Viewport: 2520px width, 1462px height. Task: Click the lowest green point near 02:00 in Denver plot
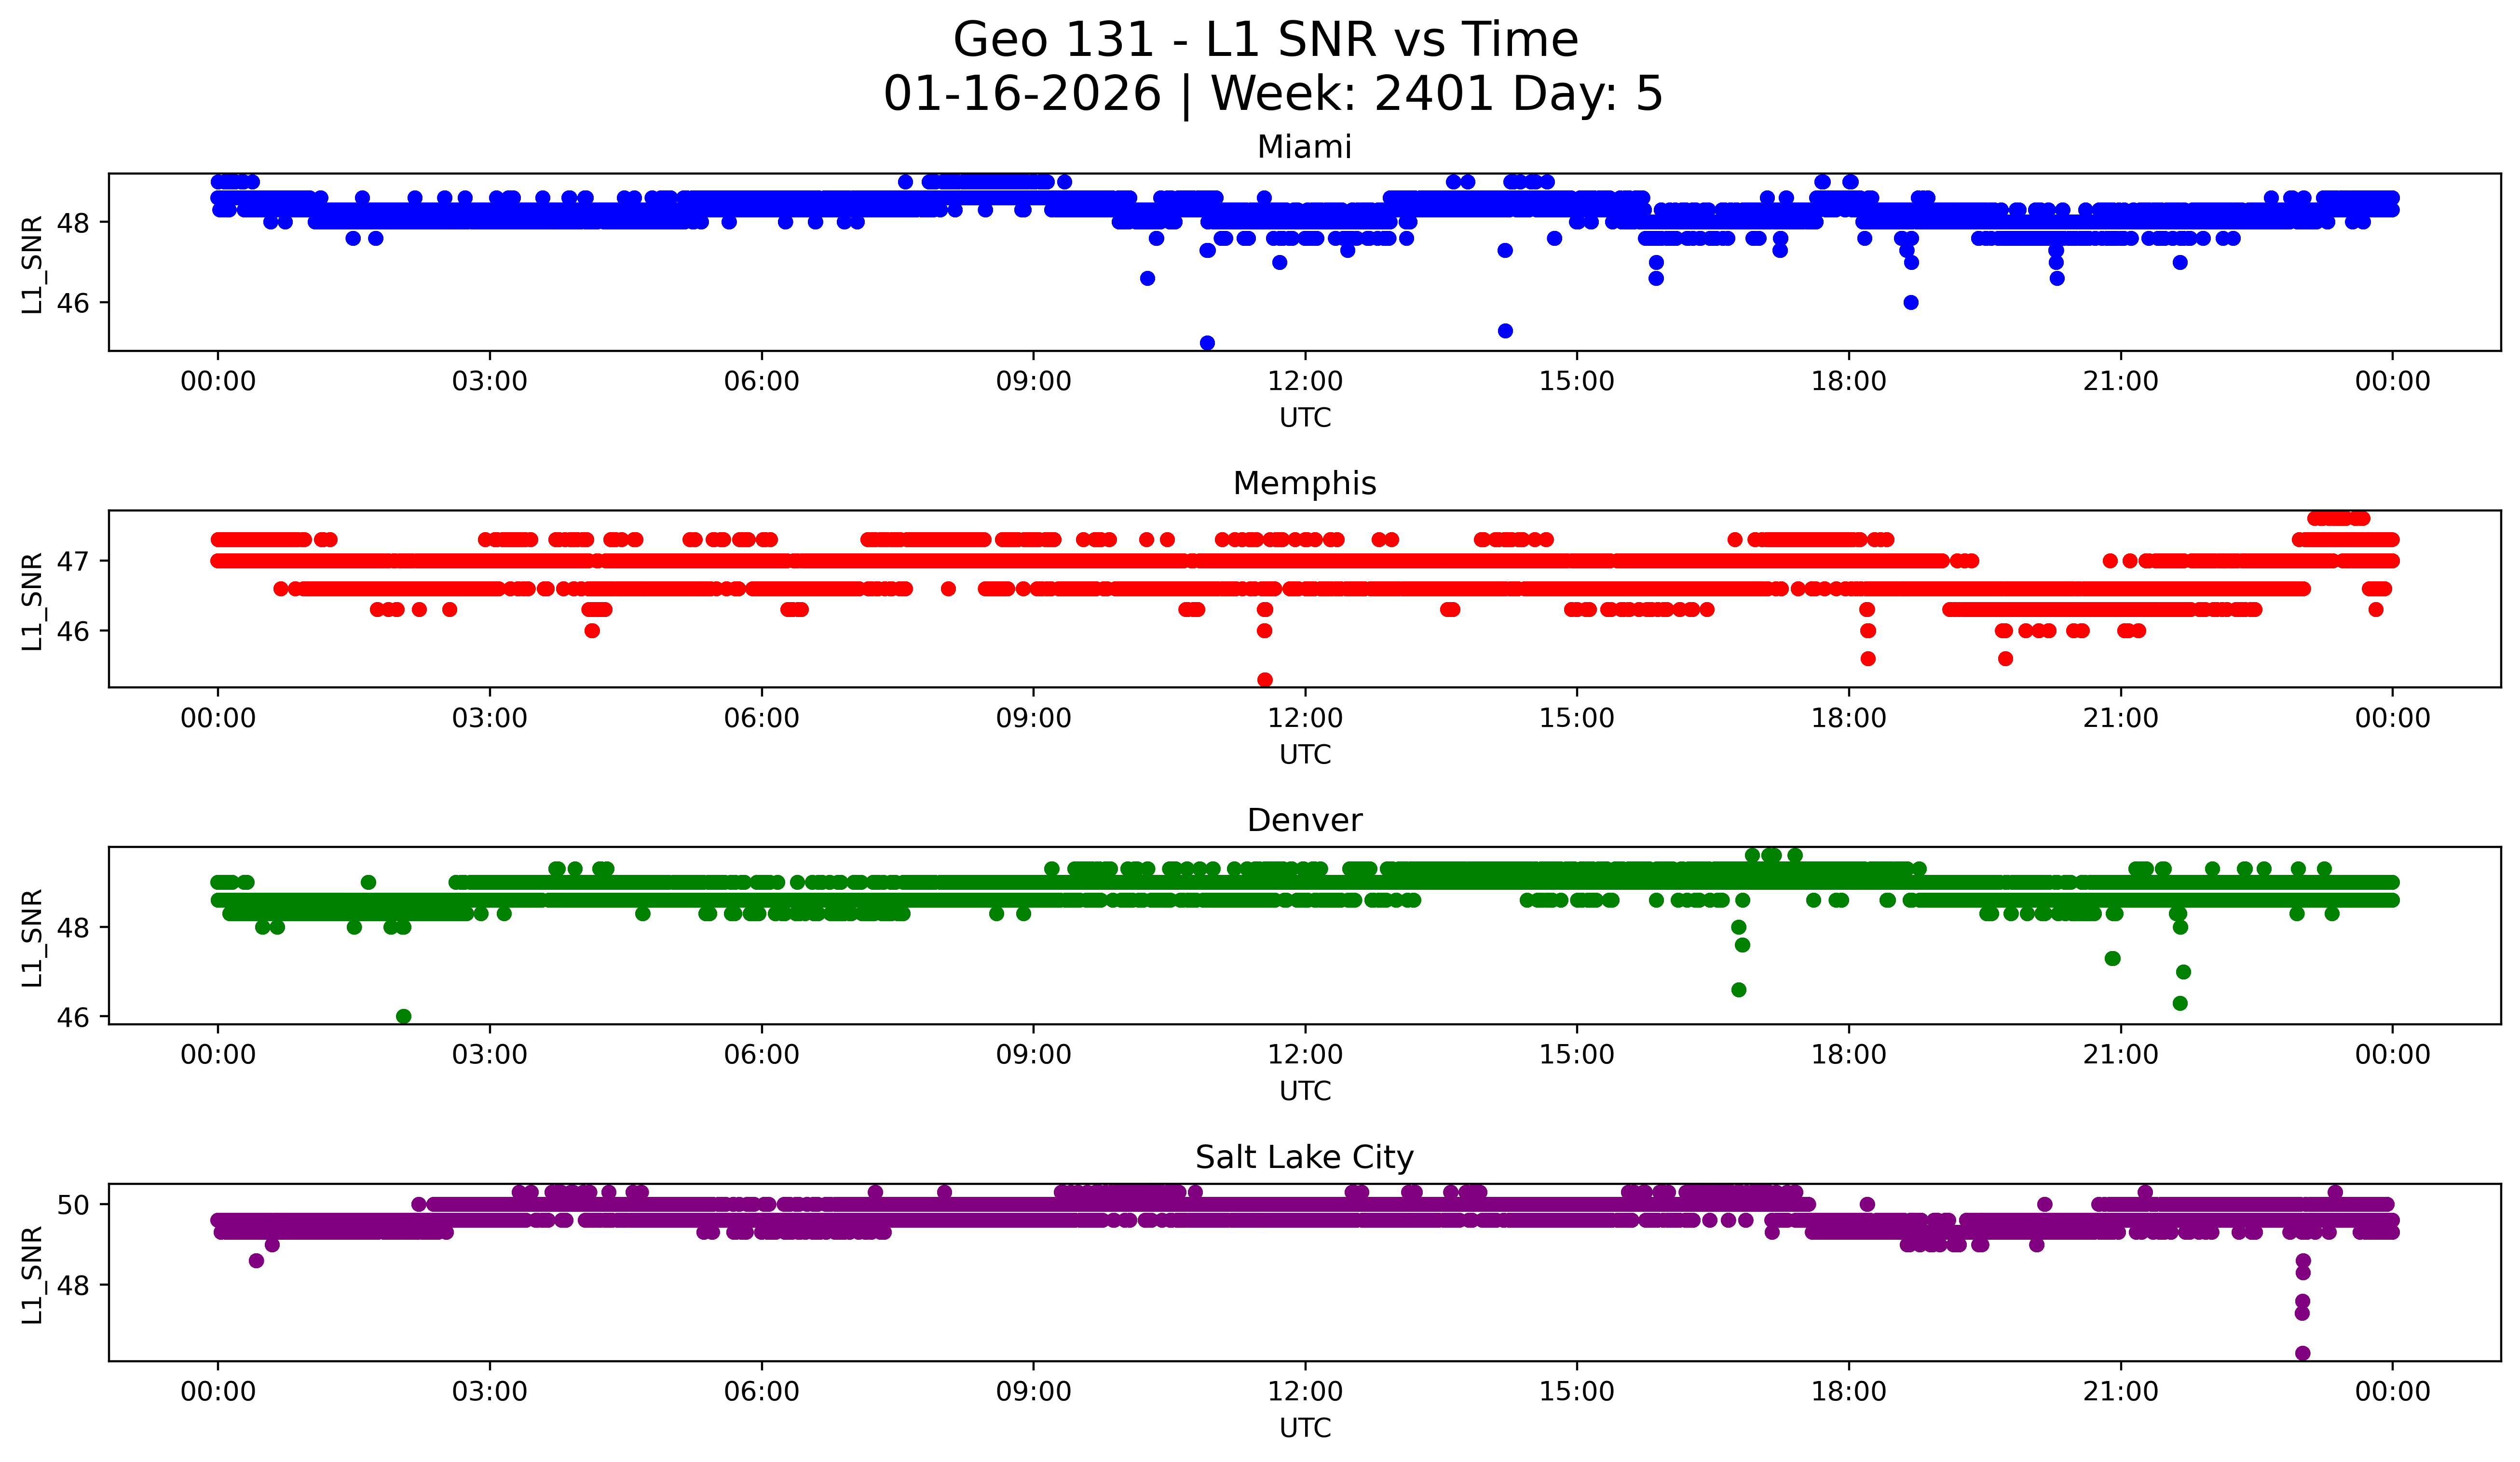(403, 1016)
